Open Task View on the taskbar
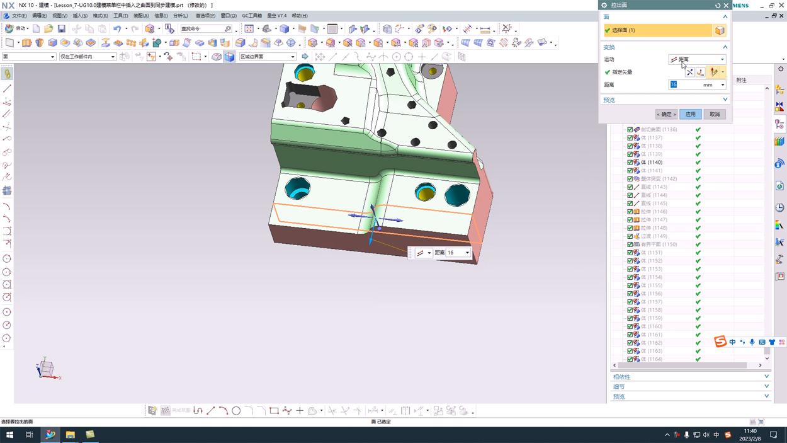The image size is (787, 443). click(29, 435)
